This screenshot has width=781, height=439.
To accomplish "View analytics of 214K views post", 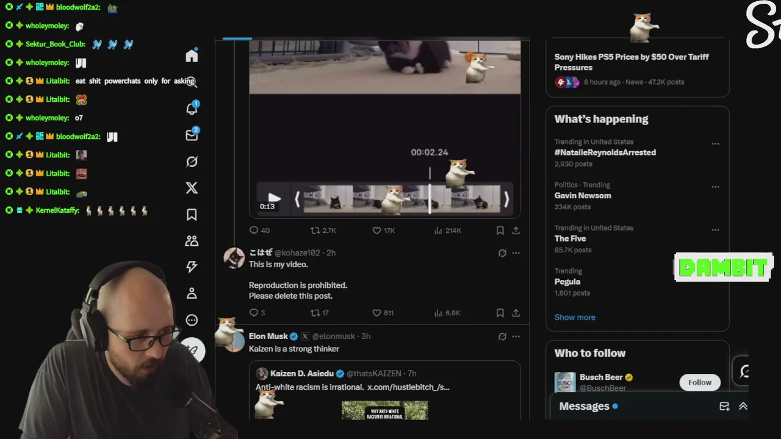I will coord(447,230).
